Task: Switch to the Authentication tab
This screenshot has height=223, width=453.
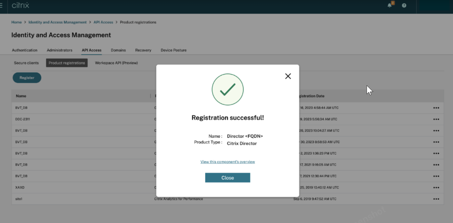Action: [x=25, y=50]
